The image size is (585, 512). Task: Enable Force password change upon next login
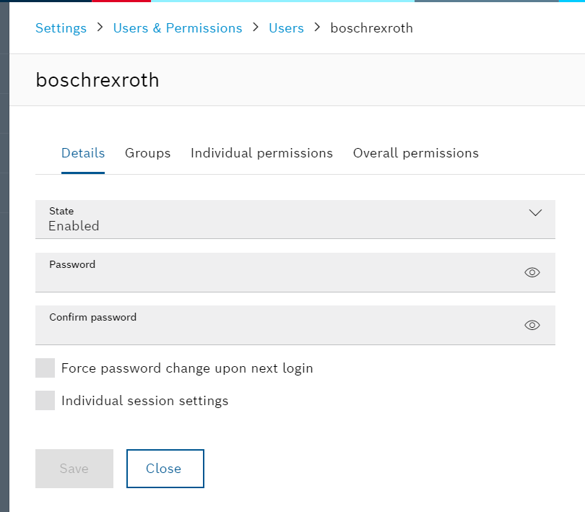pyautogui.click(x=45, y=368)
